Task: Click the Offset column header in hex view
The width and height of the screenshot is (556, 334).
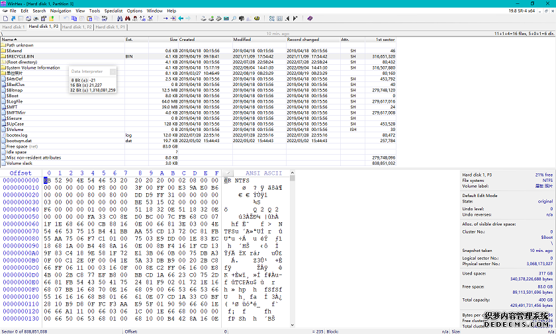Action: click(21, 173)
